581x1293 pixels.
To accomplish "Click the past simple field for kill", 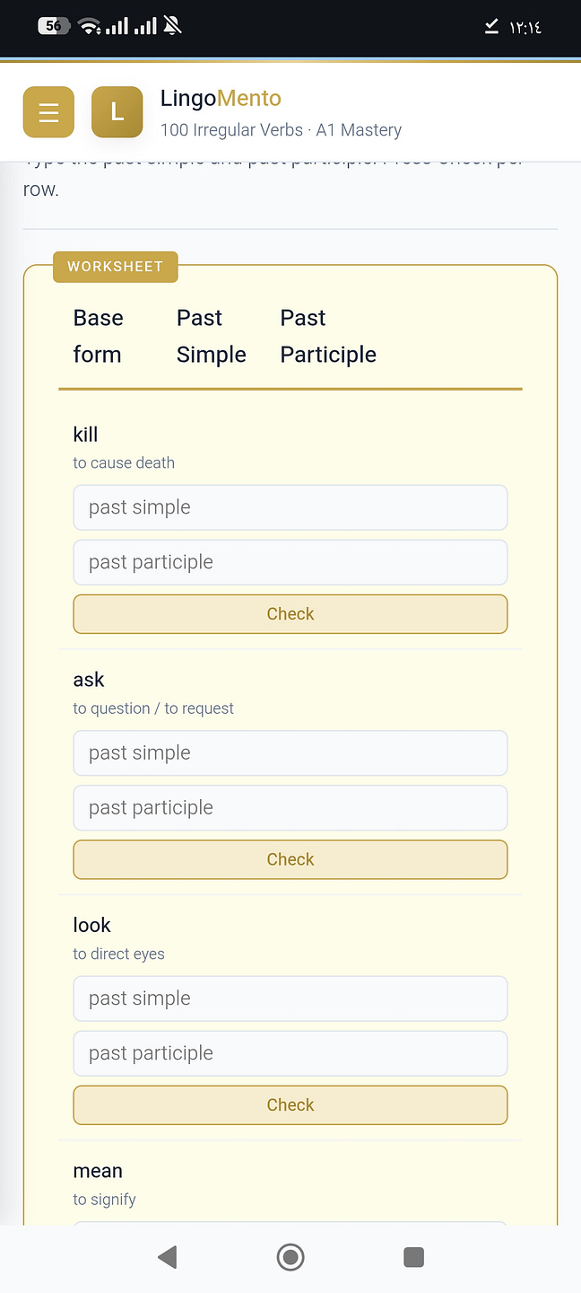I will pyautogui.click(x=290, y=507).
